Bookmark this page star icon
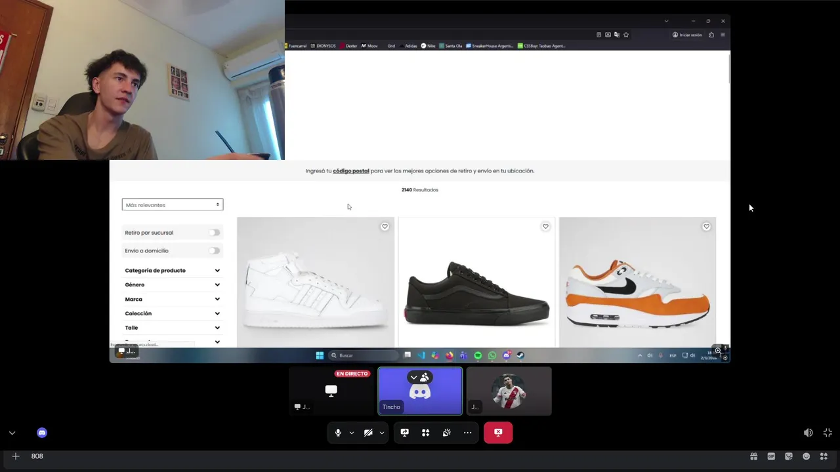This screenshot has height=472, width=840. [x=626, y=35]
